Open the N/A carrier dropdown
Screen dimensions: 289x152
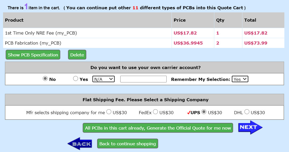[x=104, y=79]
